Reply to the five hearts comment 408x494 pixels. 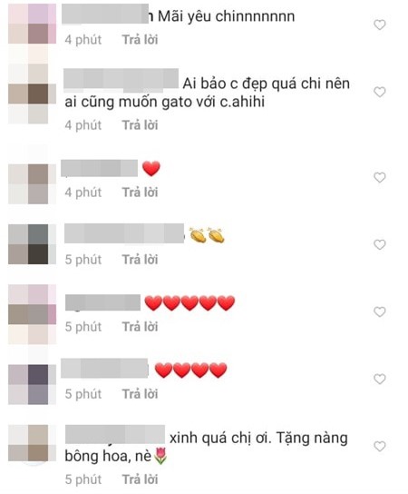tap(140, 327)
